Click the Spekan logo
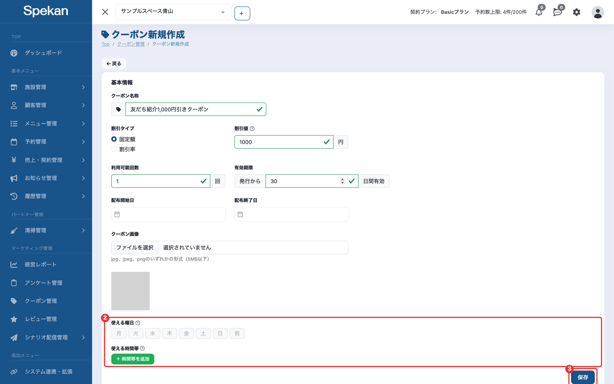The image size is (614, 384). tap(46, 11)
